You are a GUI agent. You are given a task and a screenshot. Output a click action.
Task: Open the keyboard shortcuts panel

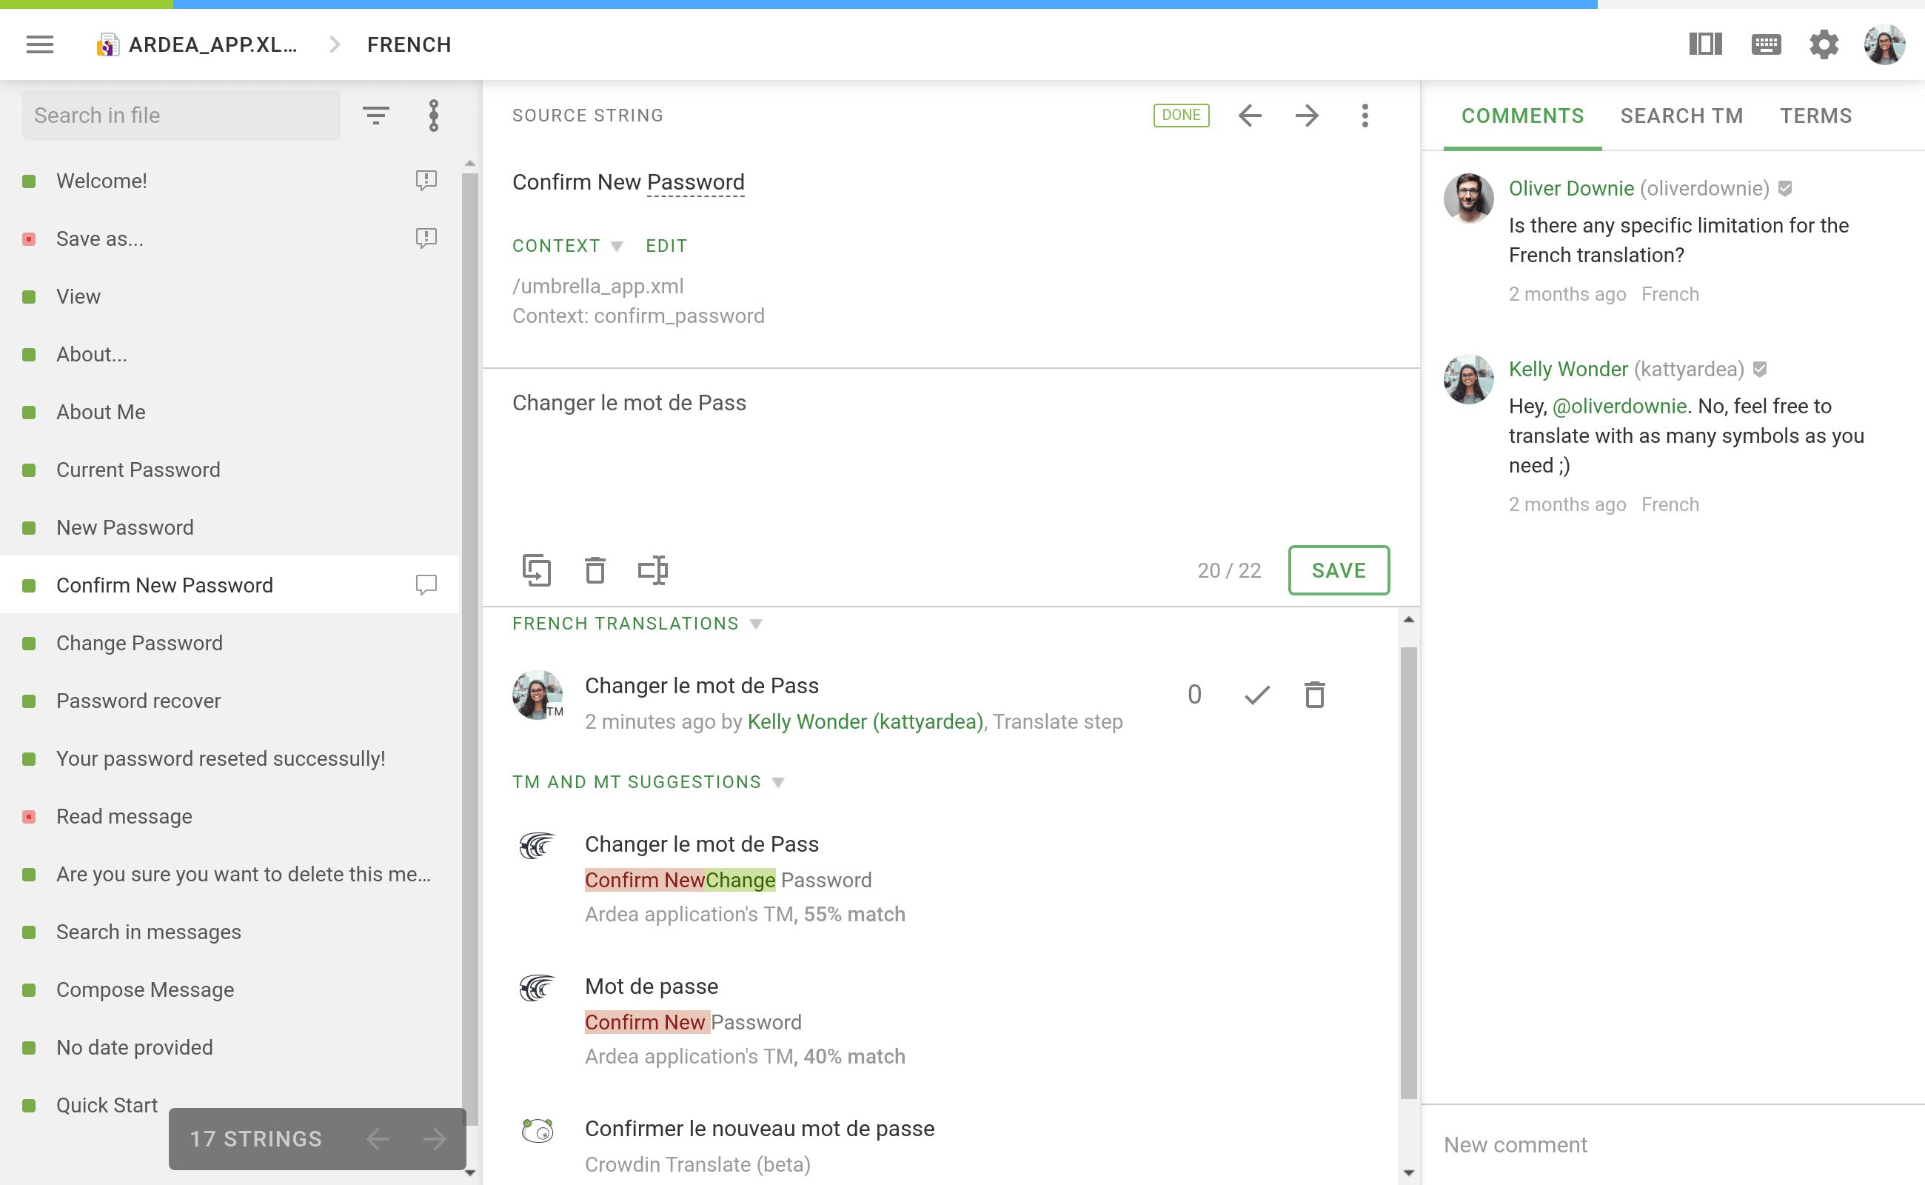pyautogui.click(x=1765, y=44)
